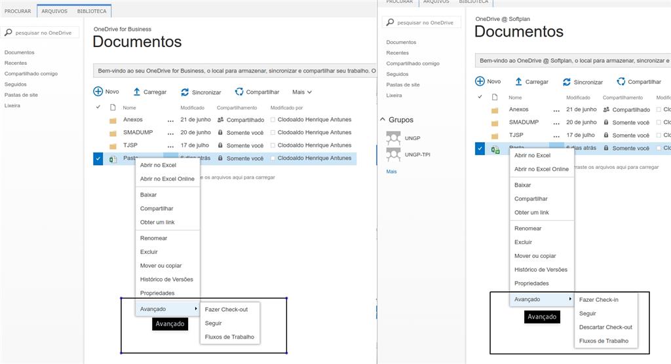Click the search magnifier icon in right window

coord(390,22)
